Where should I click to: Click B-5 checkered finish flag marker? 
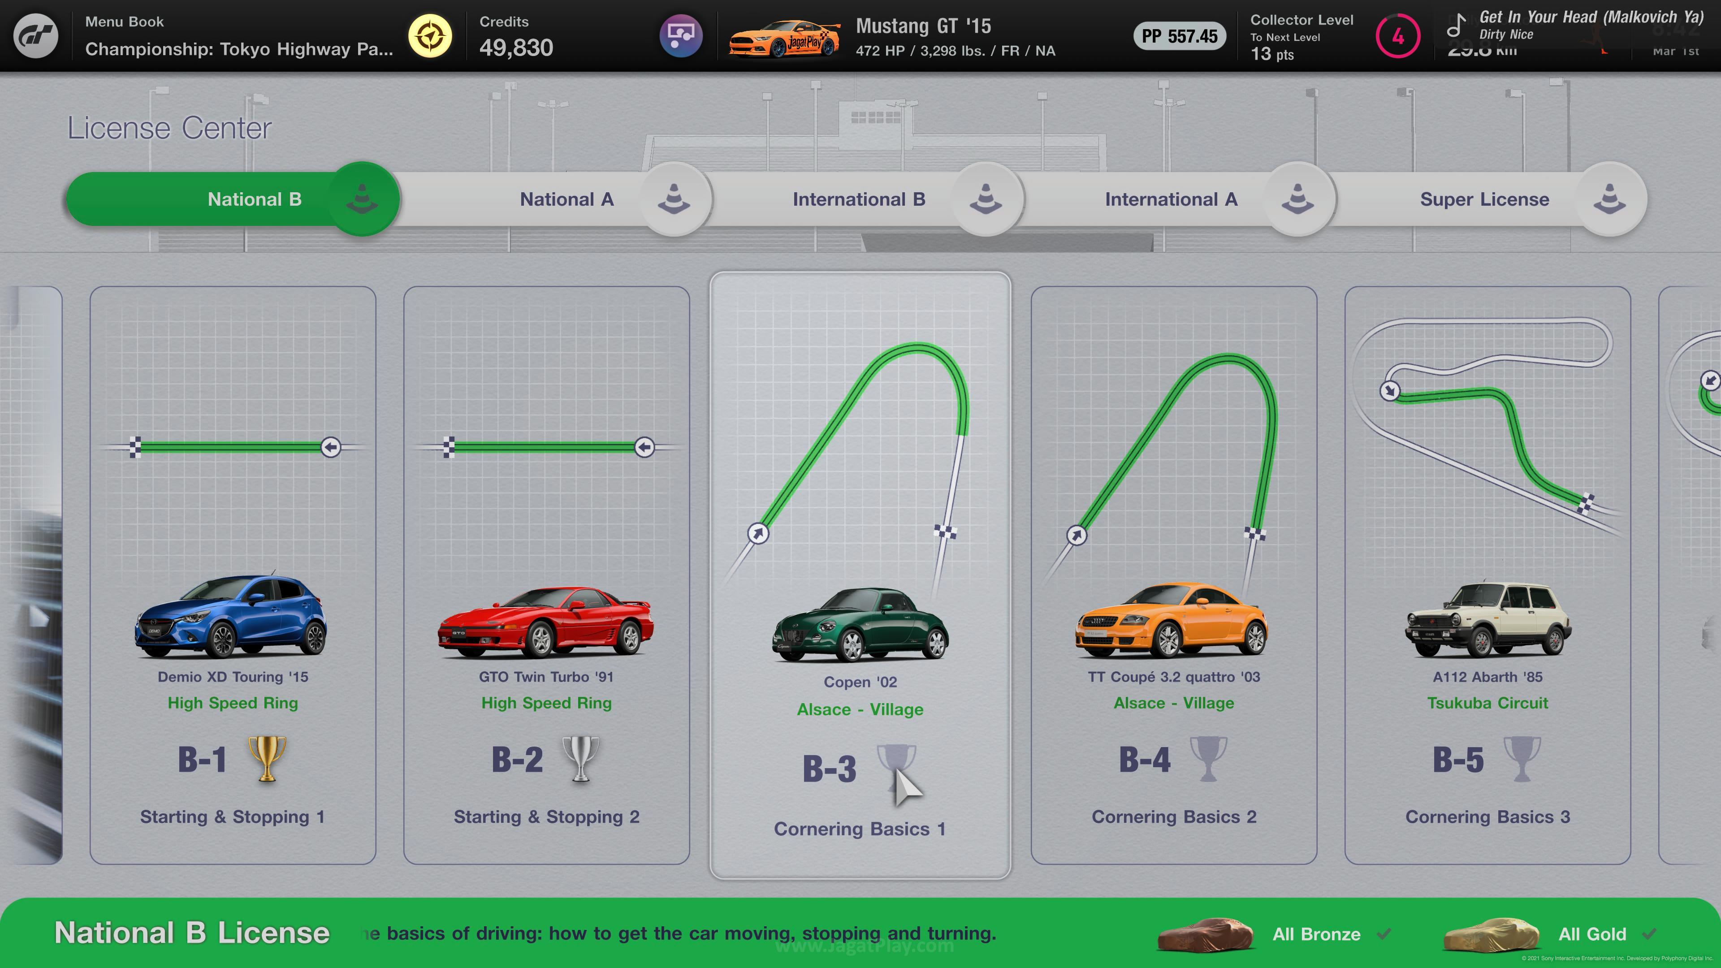click(1586, 503)
